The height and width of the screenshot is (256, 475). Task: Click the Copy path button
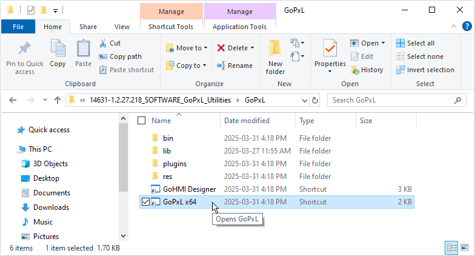point(120,56)
